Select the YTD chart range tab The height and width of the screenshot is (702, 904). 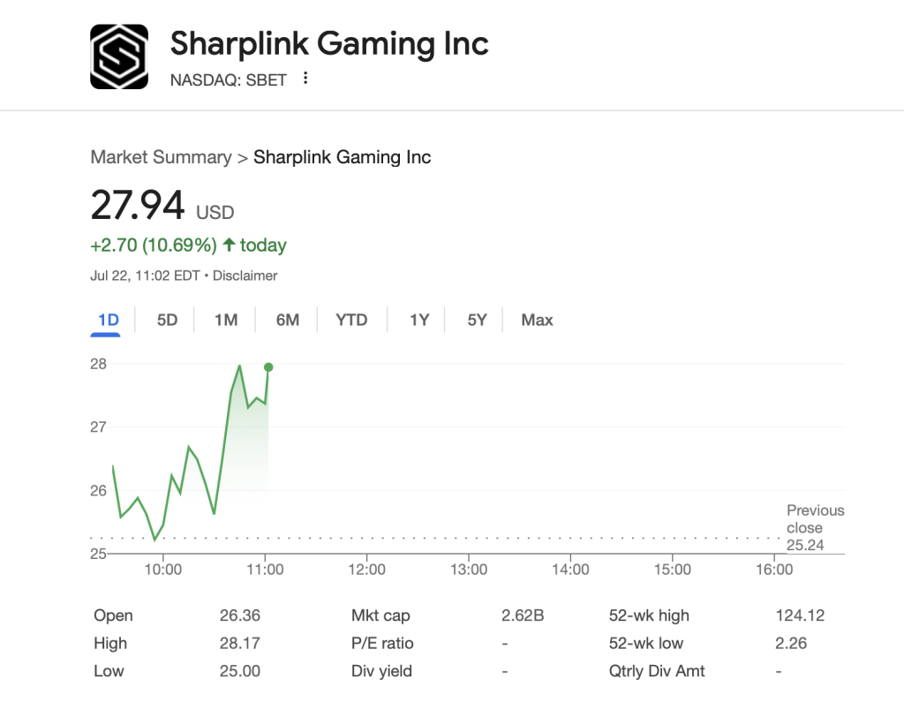coord(351,320)
